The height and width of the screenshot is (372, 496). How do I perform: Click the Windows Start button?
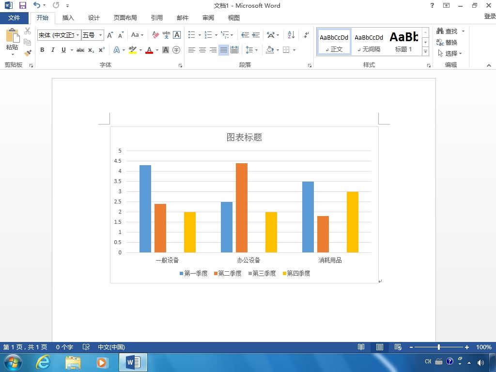coord(13,362)
